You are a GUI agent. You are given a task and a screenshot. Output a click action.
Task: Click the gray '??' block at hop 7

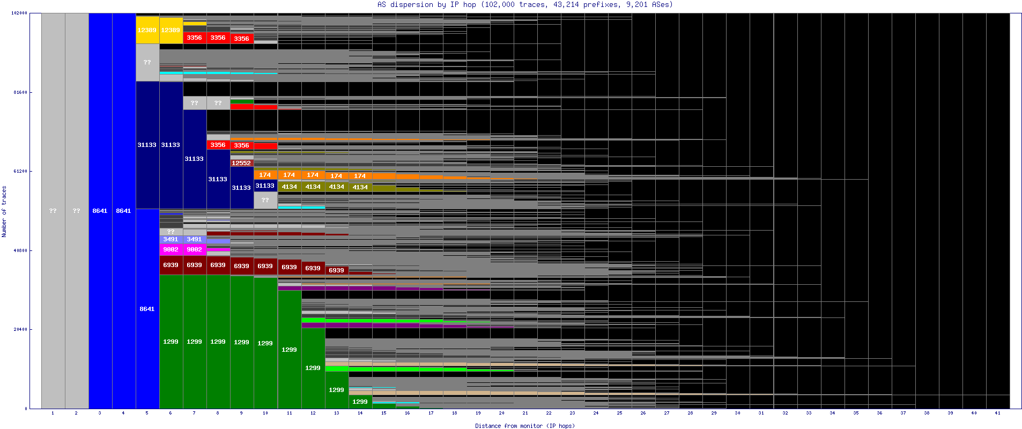pyautogui.click(x=195, y=103)
